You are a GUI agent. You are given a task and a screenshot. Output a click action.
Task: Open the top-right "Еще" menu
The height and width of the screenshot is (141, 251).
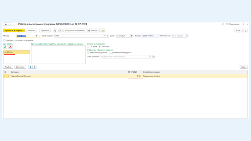pos(238,31)
